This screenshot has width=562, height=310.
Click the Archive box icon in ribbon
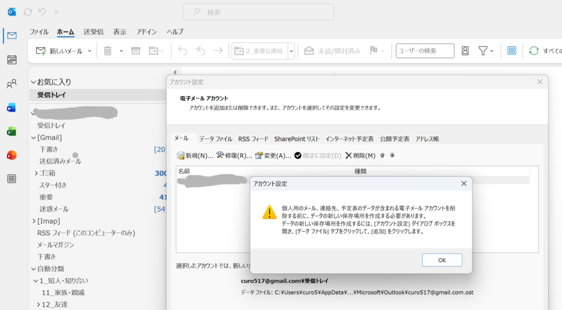[136, 51]
